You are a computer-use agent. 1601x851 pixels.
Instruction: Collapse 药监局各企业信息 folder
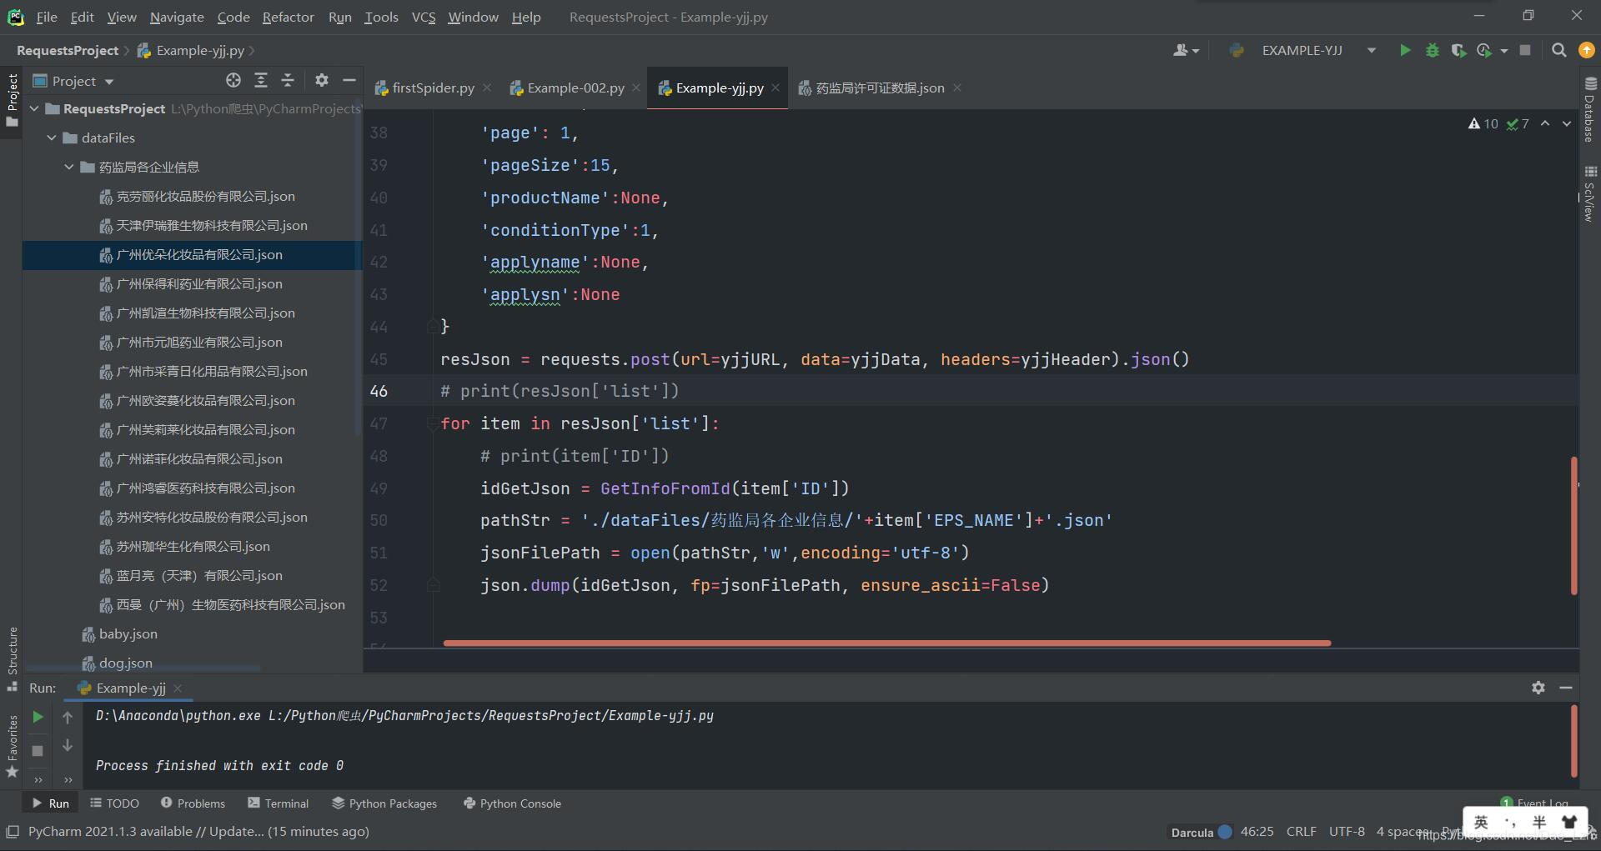tap(69, 167)
